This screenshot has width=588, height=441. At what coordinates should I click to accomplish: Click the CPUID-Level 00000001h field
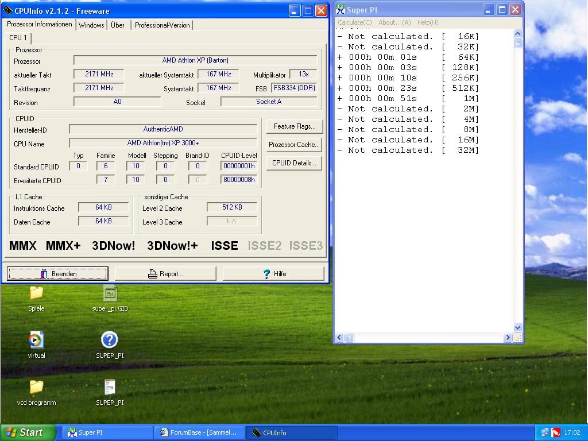pyautogui.click(x=239, y=166)
